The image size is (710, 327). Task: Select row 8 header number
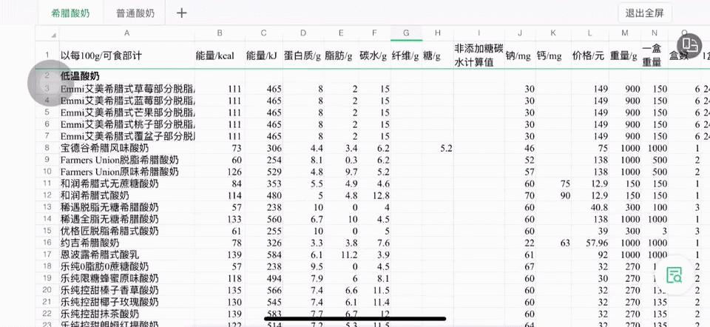click(x=47, y=148)
